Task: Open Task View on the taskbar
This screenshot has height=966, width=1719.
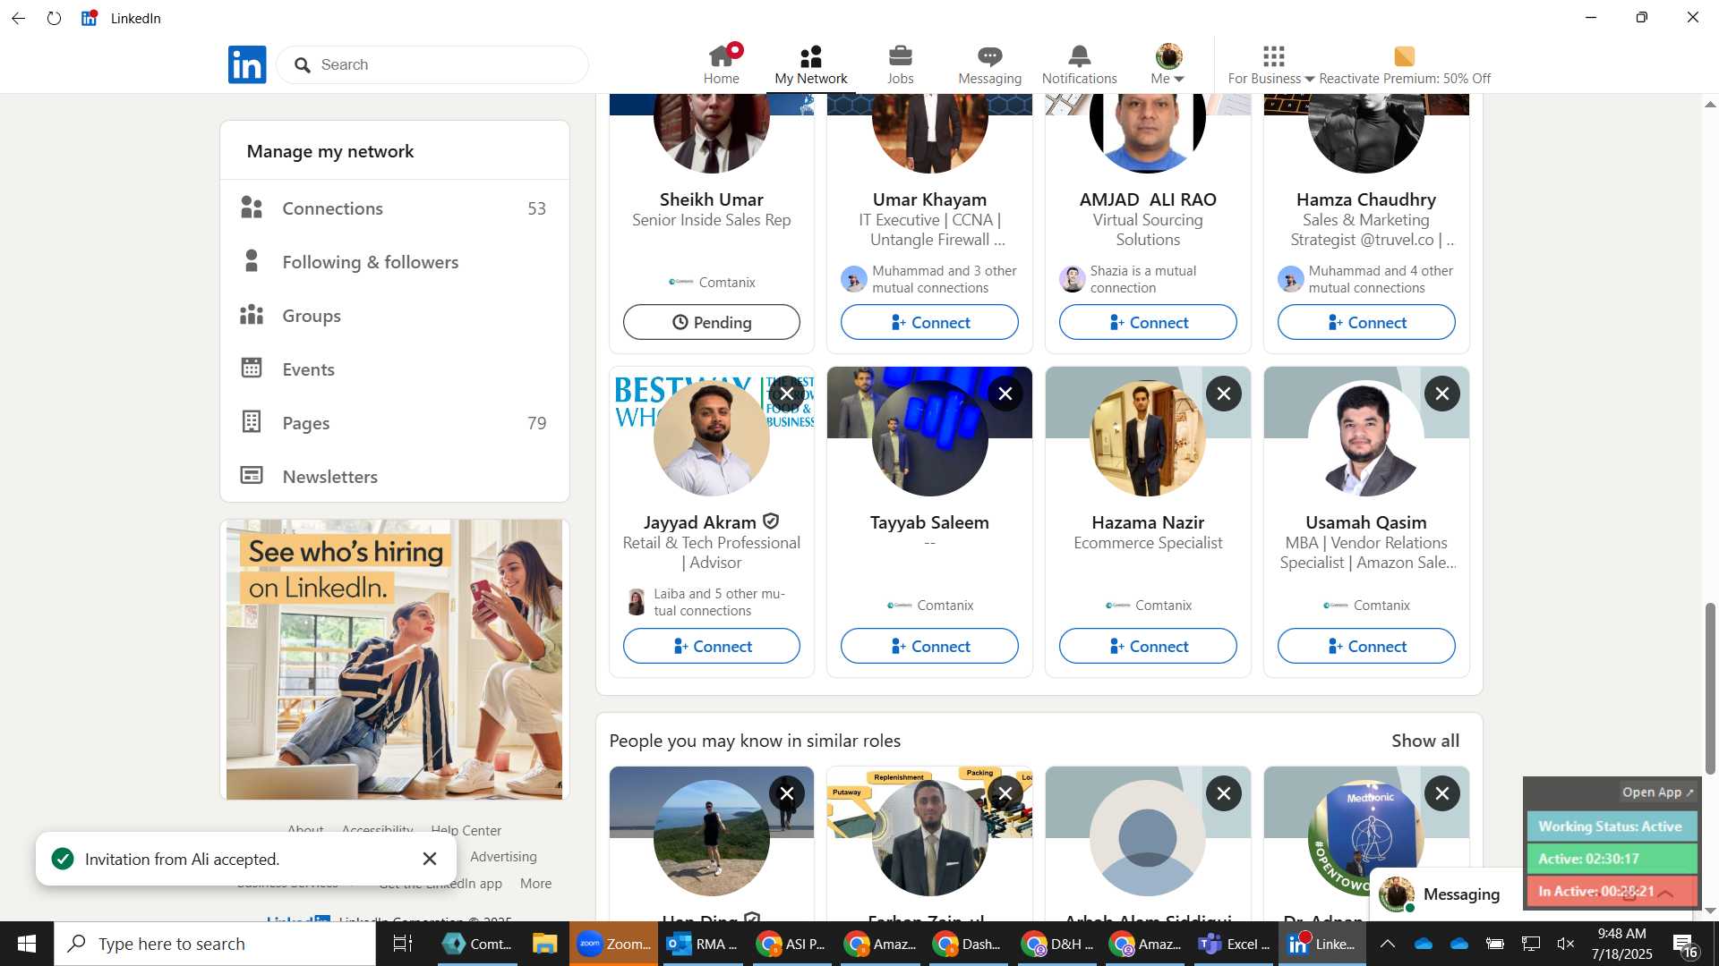Action: pos(403,944)
